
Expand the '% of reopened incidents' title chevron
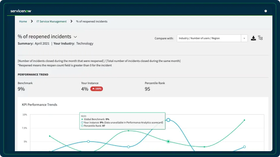click(75, 37)
